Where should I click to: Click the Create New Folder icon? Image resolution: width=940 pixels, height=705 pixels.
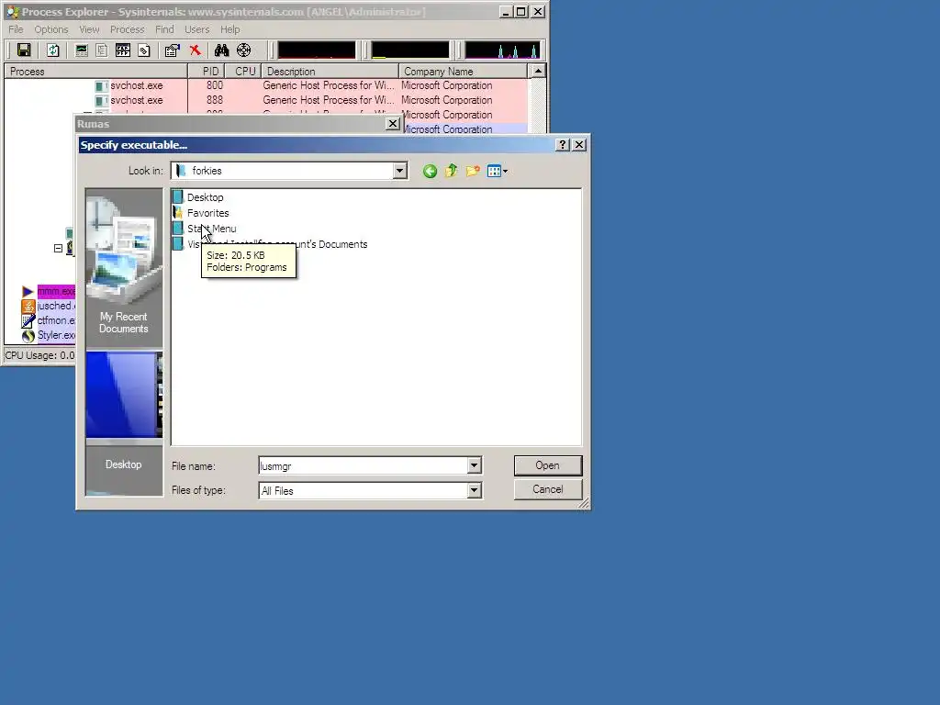click(x=473, y=172)
